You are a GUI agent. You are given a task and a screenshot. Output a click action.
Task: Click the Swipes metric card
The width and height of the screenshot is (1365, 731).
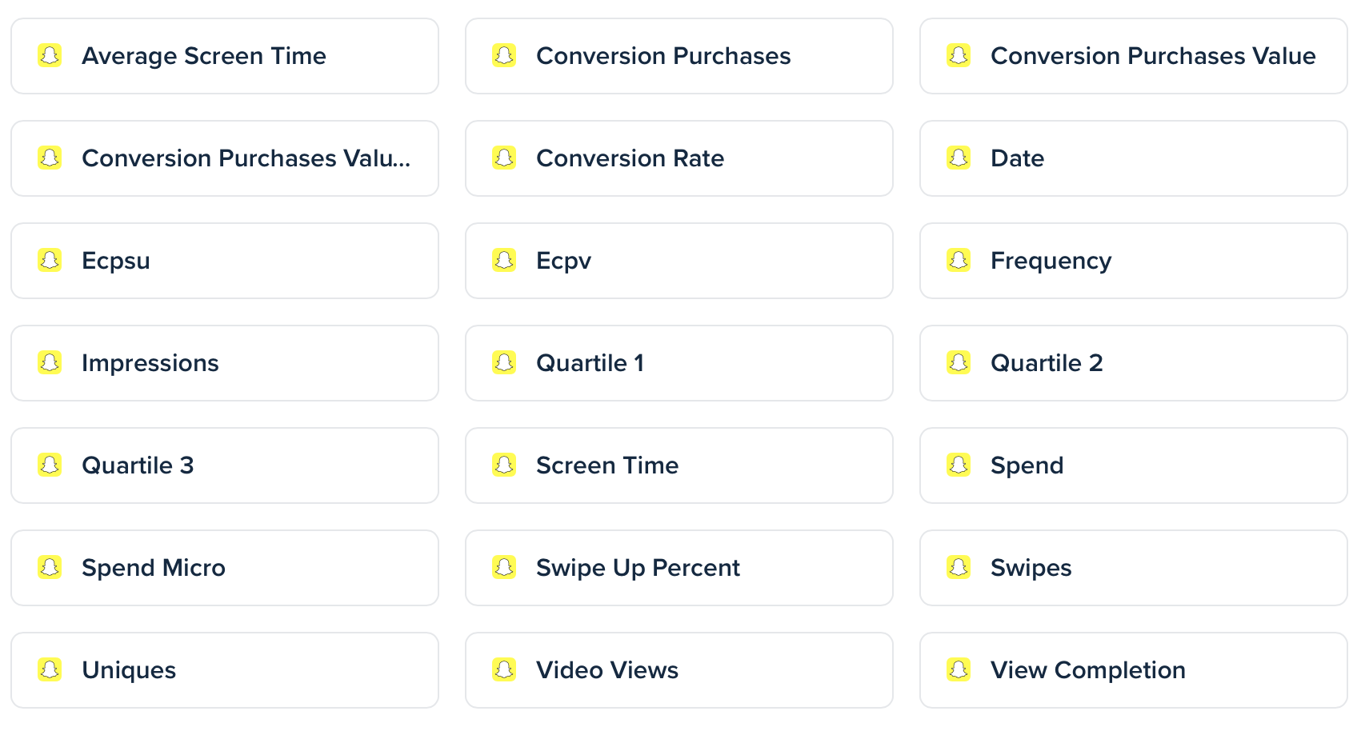[x=1133, y=568]
